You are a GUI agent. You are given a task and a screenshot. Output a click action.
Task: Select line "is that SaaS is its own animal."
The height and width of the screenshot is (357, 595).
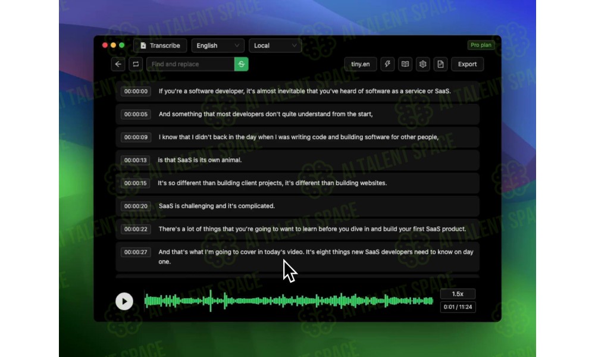point(199,160)
